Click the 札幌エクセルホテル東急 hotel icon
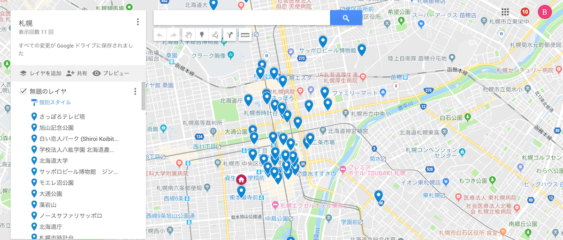 point(275,205)
